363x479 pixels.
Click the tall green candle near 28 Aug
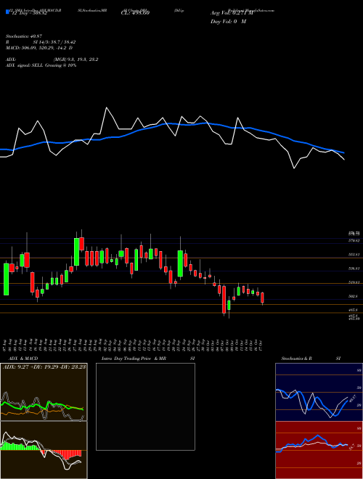76,252
